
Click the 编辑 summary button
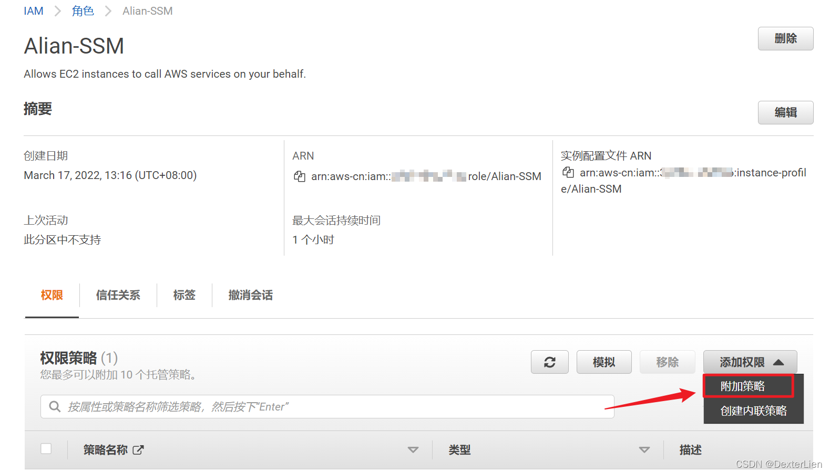[785, 113]
